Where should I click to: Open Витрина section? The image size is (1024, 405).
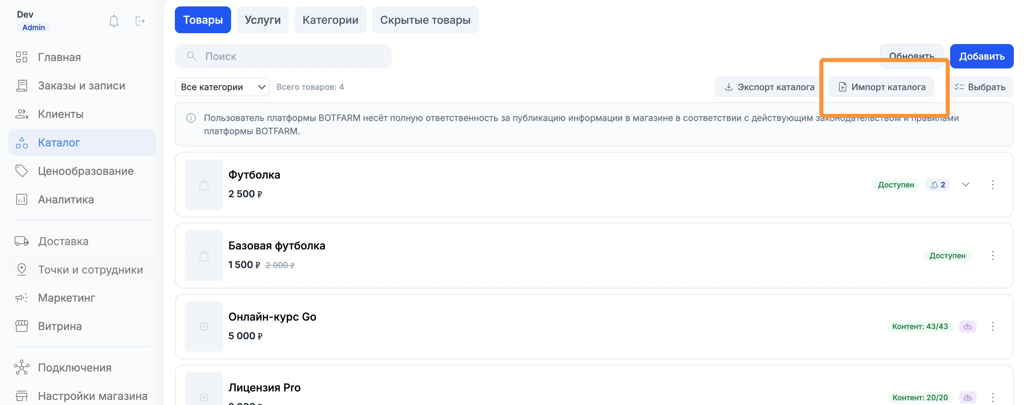[81, 326]
